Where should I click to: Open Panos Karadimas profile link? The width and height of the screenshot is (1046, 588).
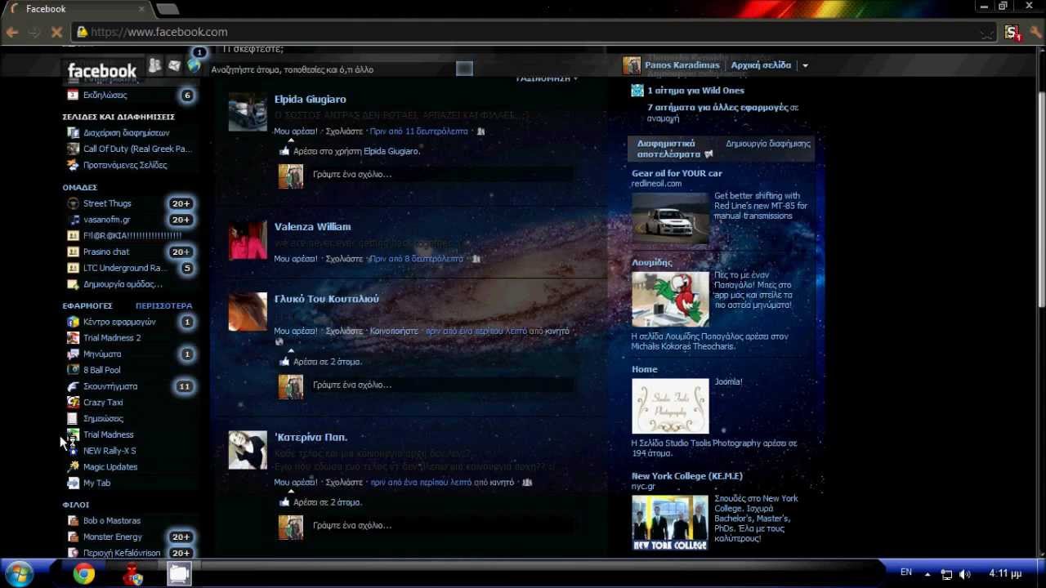coord(682,65)
